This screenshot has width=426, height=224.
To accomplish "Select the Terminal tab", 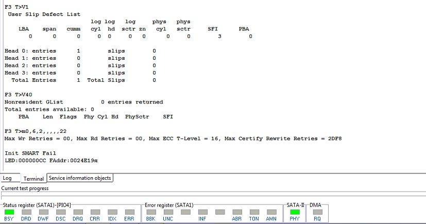I will tap(33, 178).
